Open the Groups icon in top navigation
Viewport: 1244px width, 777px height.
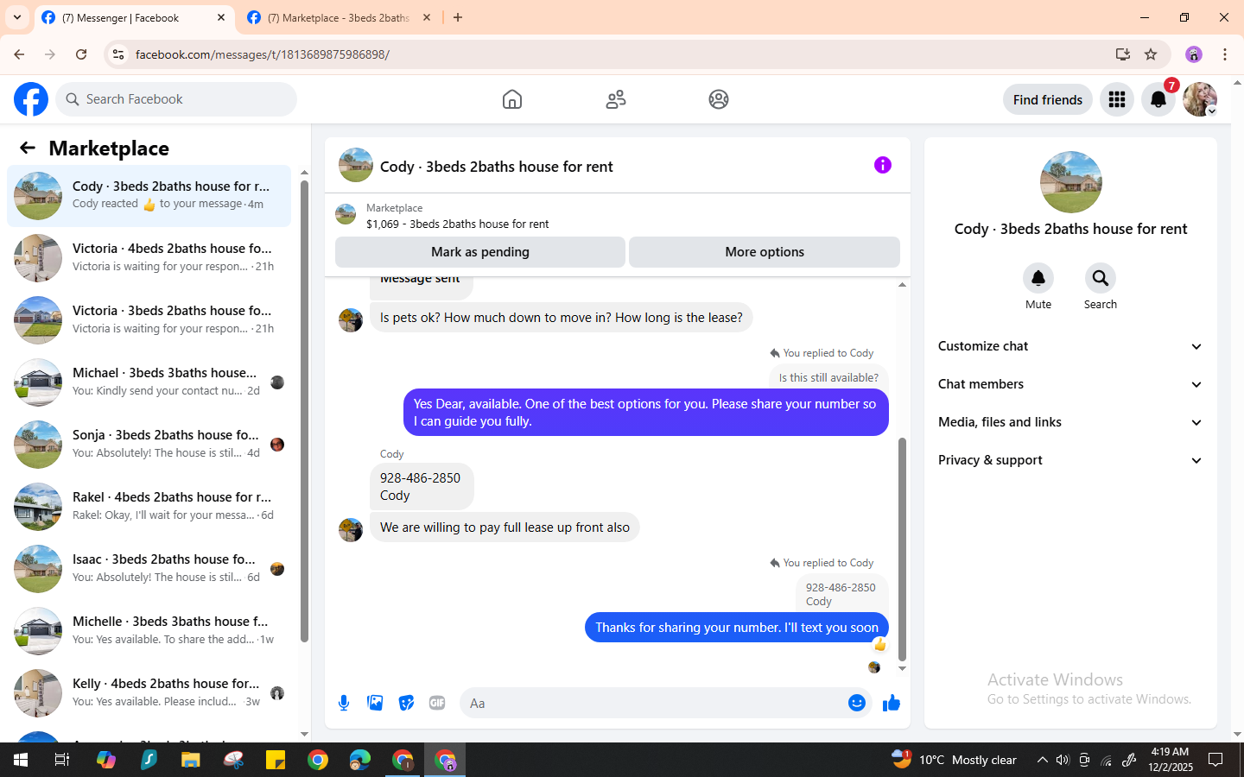coord(719,99)
